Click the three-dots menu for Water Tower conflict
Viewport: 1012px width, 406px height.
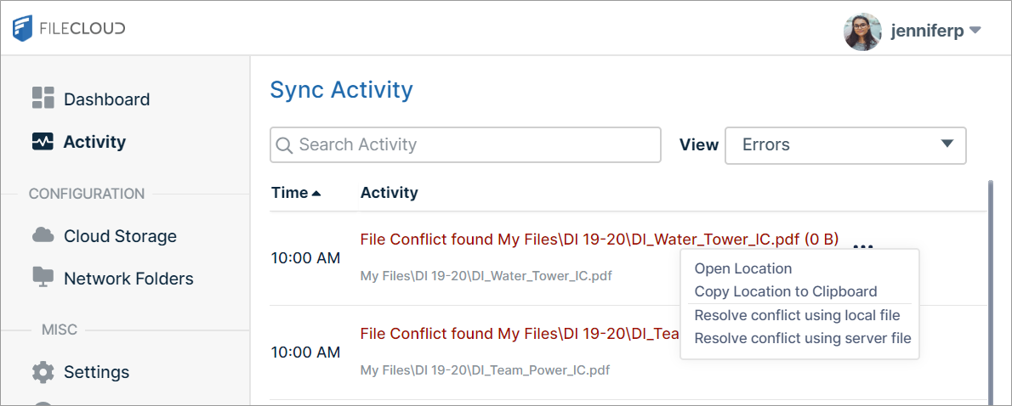863,247
